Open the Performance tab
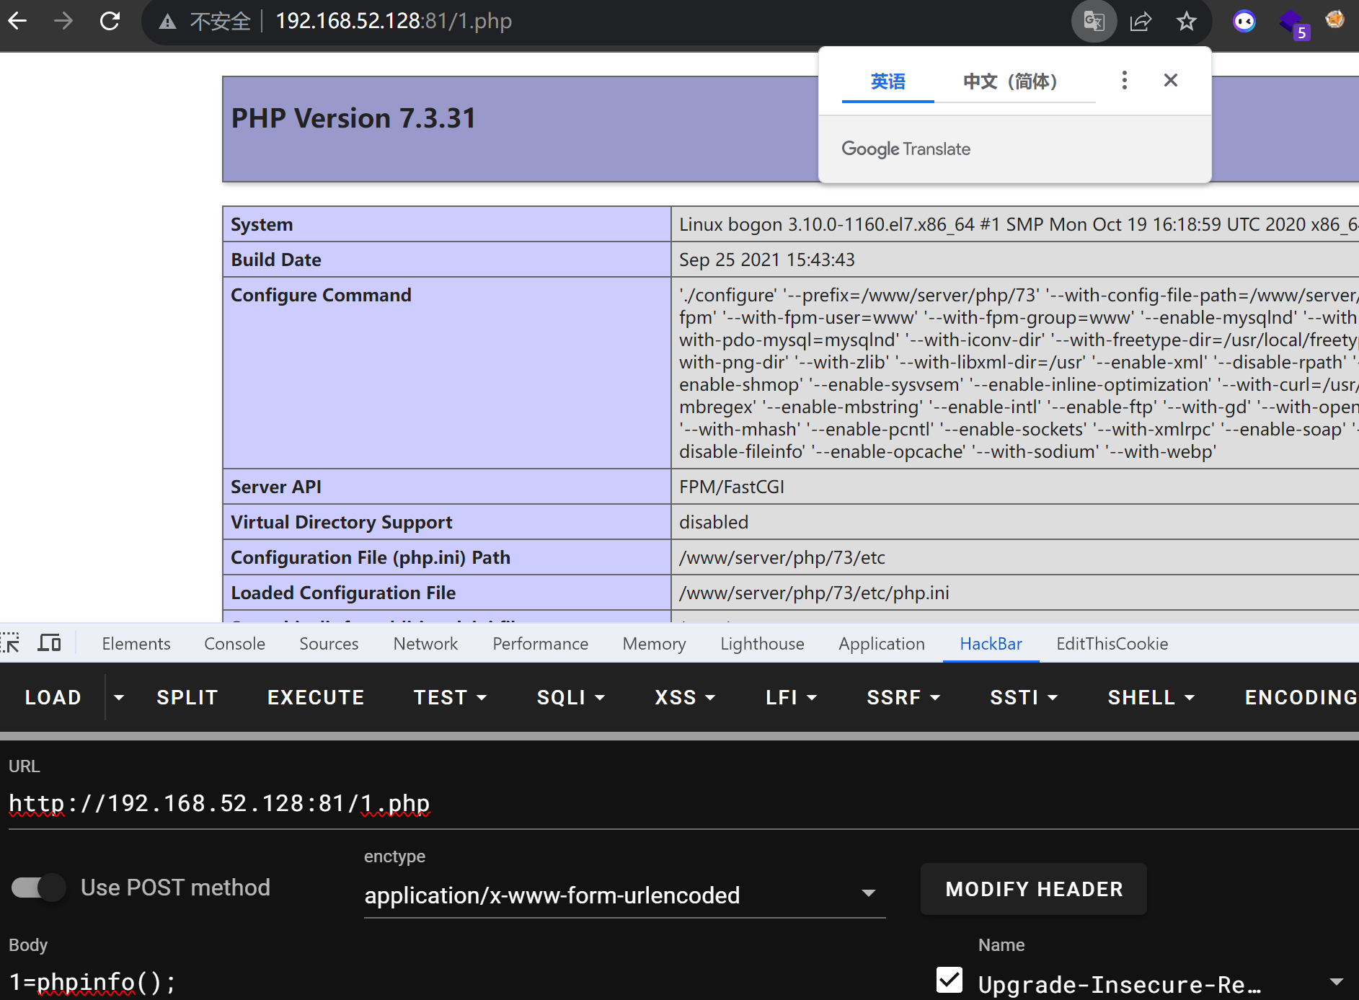 tap(540, 644)
